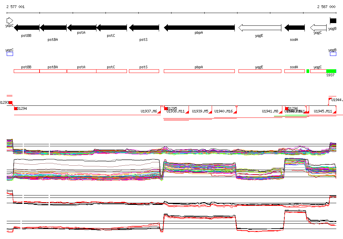Select the red pbpA segment box
This screenshot has height=239, width=343.
coord(199,71)
